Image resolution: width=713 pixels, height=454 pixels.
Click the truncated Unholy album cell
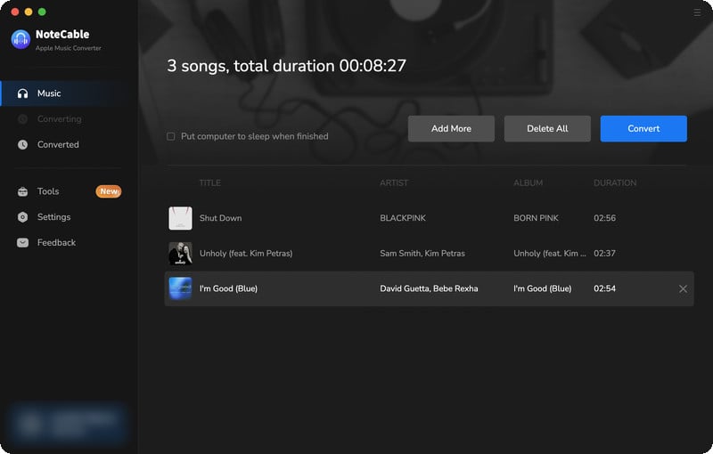click(550, 254)
